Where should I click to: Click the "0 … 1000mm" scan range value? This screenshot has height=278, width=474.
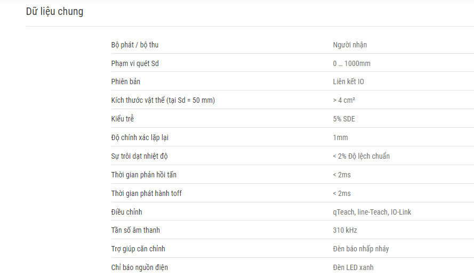(x=351, y=63)
